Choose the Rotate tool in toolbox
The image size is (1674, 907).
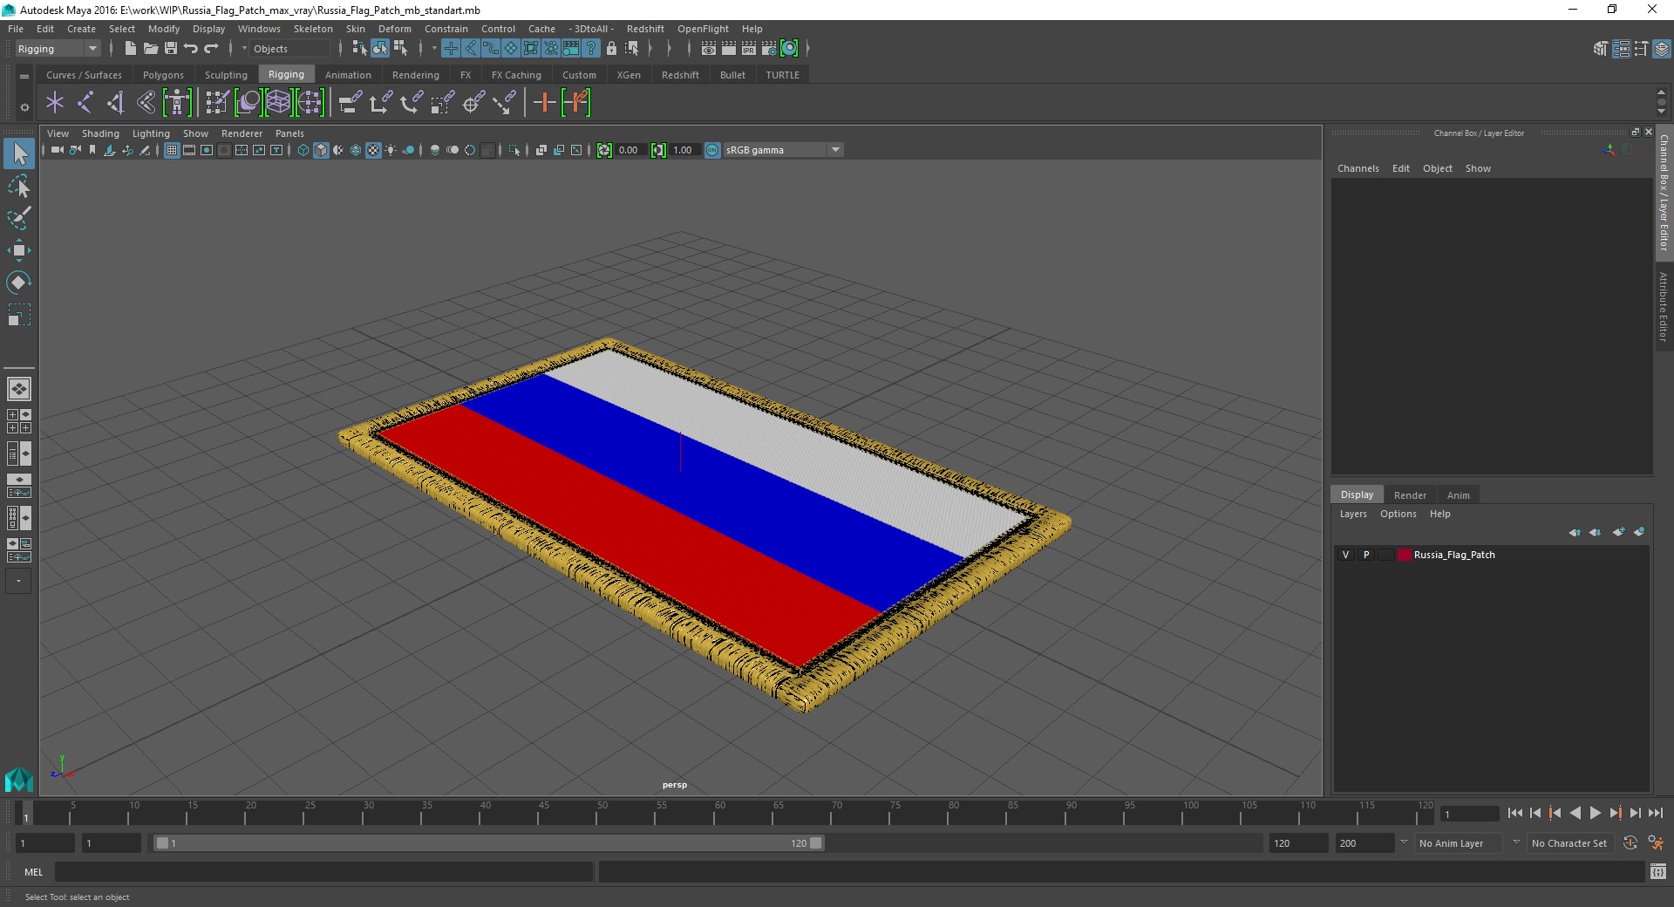click(x=19, y=283)
